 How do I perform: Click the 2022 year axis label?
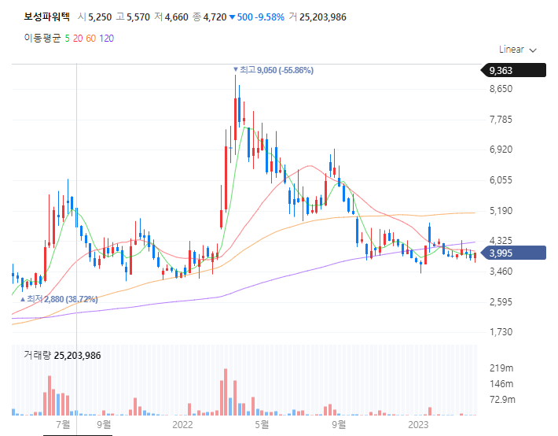[182, 425]
